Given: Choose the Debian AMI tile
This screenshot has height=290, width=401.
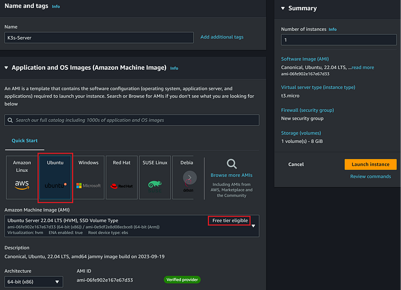Looking at the screenshot, I should point(183,177).
